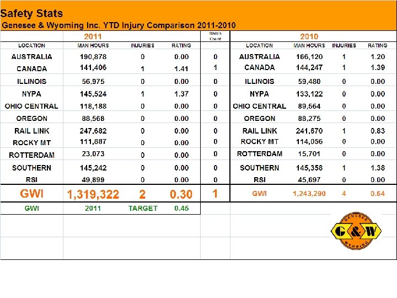Select the March Count column header
This screenshot has width=397, height=298.
pos(215,36)
